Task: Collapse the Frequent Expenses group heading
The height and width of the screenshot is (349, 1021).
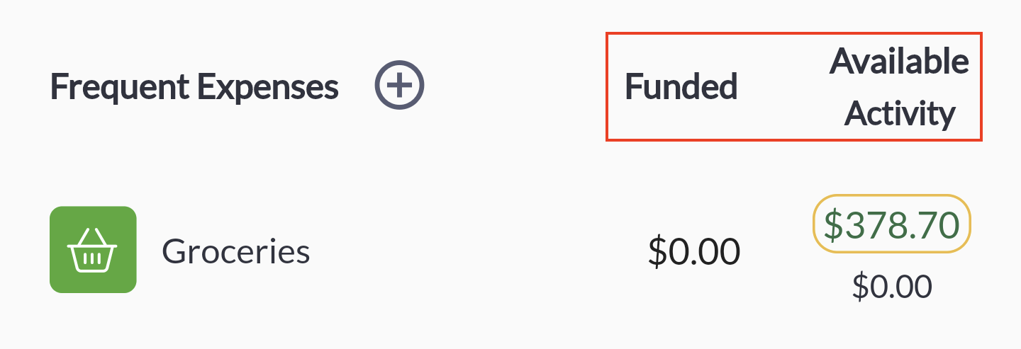Action: pyautogui.click(x=194, y=87)
